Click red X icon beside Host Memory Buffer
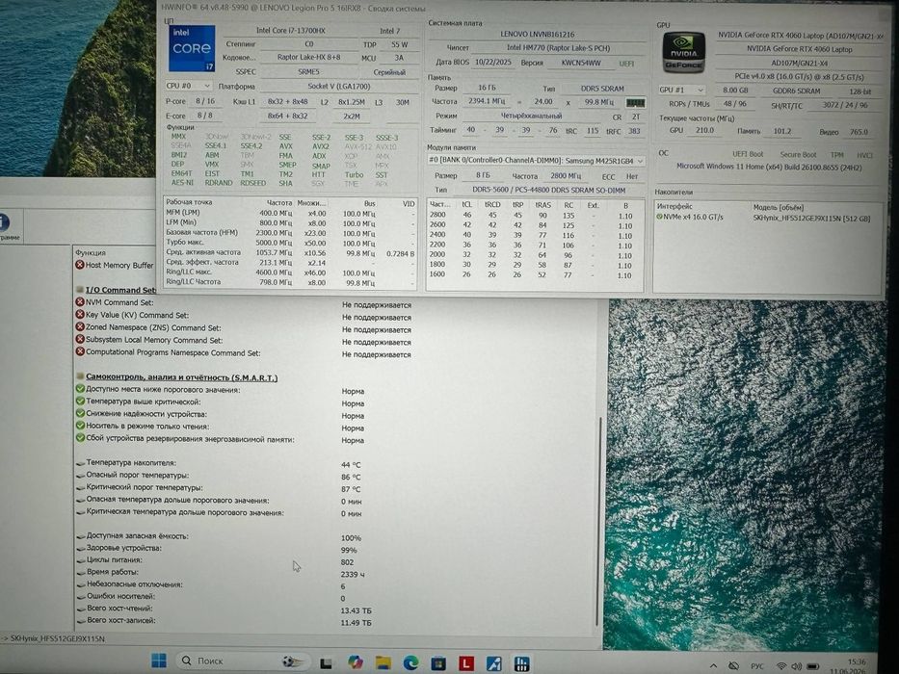 pos(80,265)
